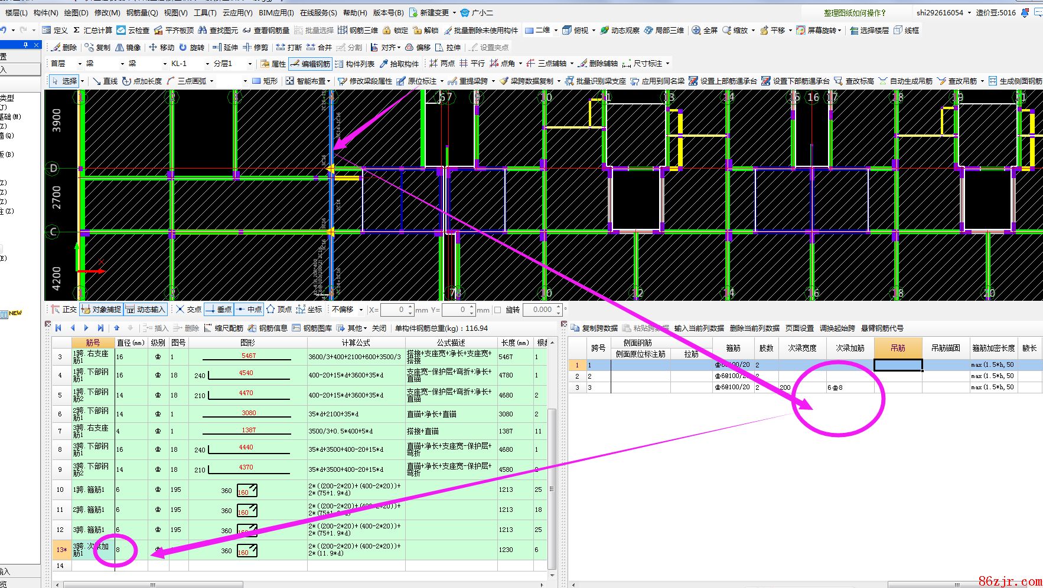The height and width of the screenshot is (588, 1043).
Task: Click 自动生成吊筋 auto-generate hanger bars
Action: click(905, 81)
